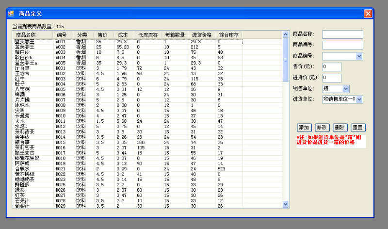The image size is (388, 229).
Task: Click the 进货价格 column header
Action: tap(202, 35)
